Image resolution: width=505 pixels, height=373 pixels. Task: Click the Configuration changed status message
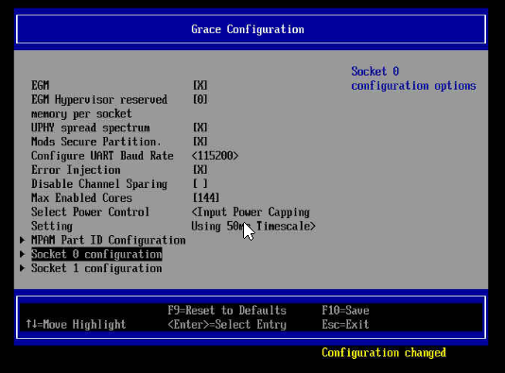(x=384, y=353)
